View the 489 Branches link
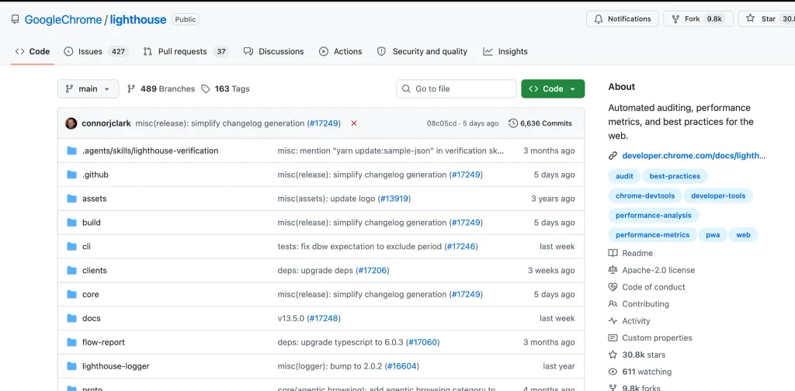Viewport: 795px width, 391px height. (161, 88)
